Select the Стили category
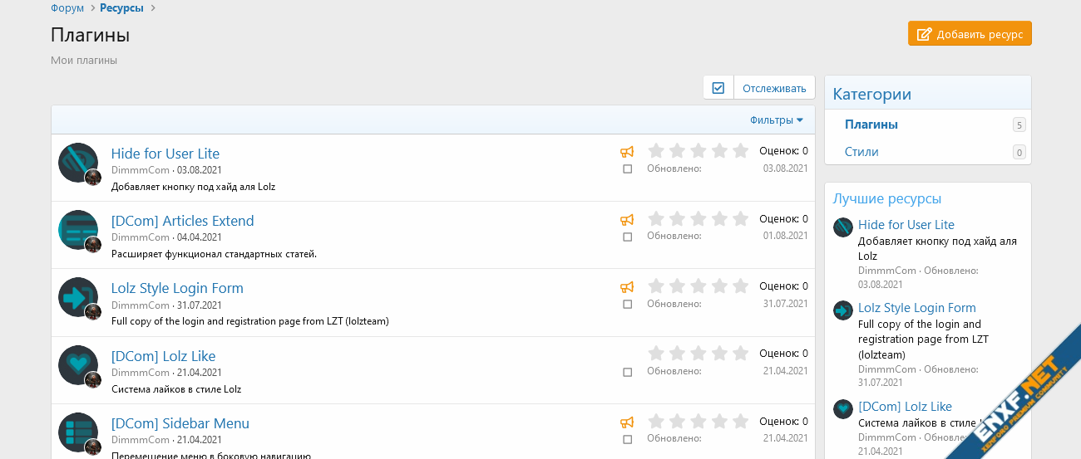This screenshot has width=1081, height=459. [861, 152]
